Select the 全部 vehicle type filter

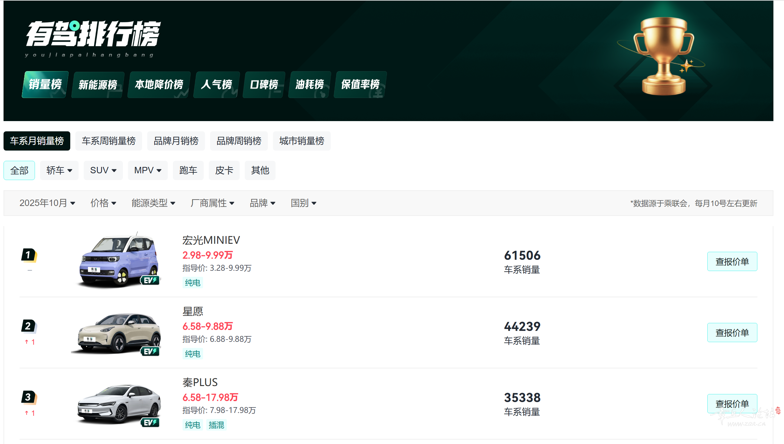(x=19, y=170)
